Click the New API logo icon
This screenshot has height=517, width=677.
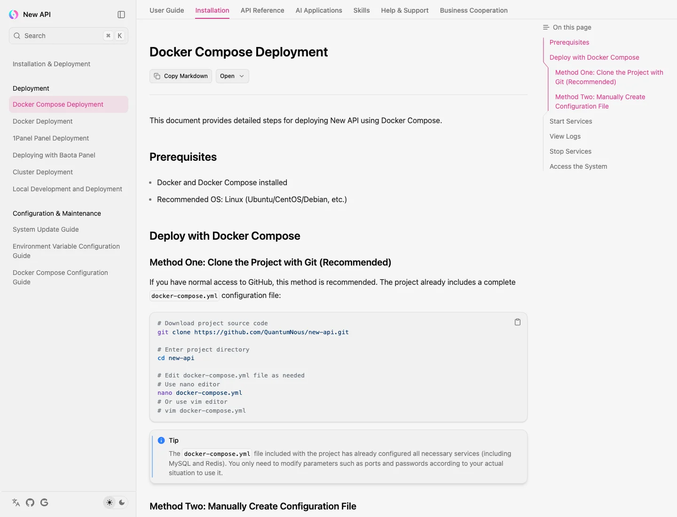click(x=14, y=15)
